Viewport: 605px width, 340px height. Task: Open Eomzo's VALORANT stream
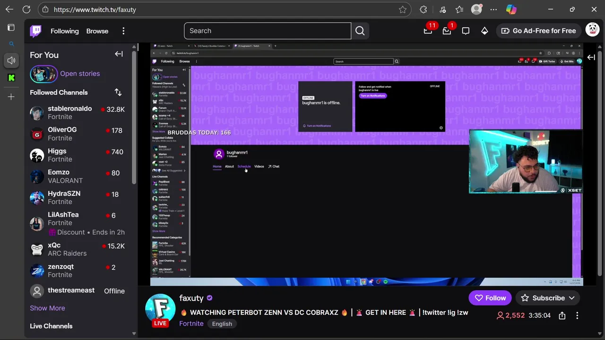point(78,176)
